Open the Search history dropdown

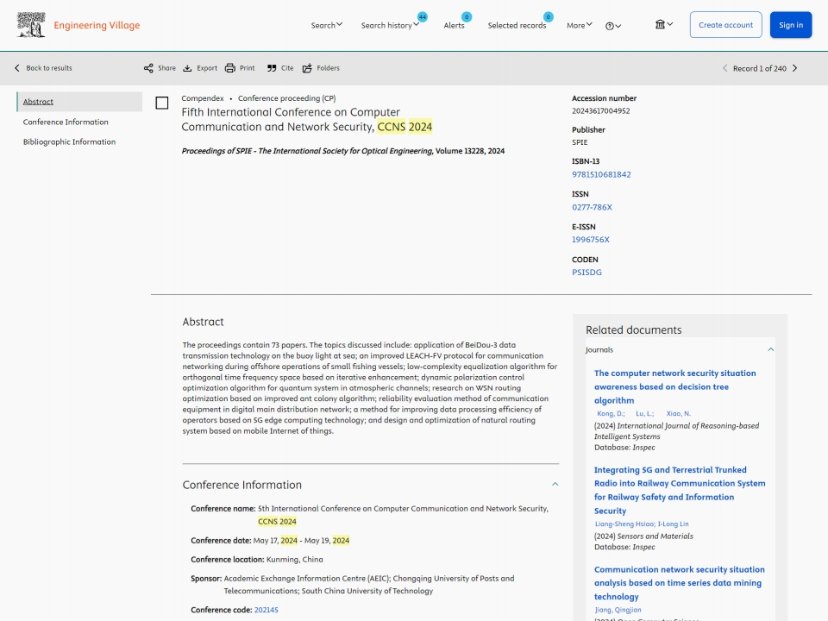click(390, 25)
